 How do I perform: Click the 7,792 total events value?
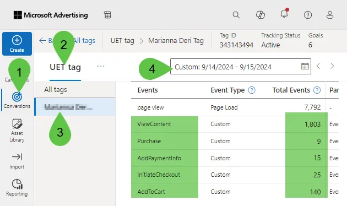(x=312, y=107)
